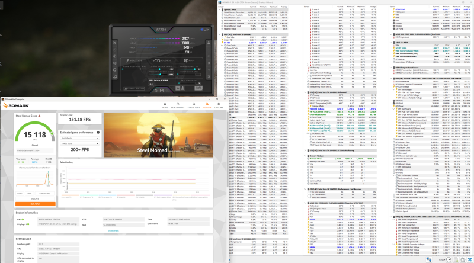Viewport: 474px width, 263px height.
Task: Select the Fan panel header in Afterburner
Action: pyautogui.click(x=189, y=60)
